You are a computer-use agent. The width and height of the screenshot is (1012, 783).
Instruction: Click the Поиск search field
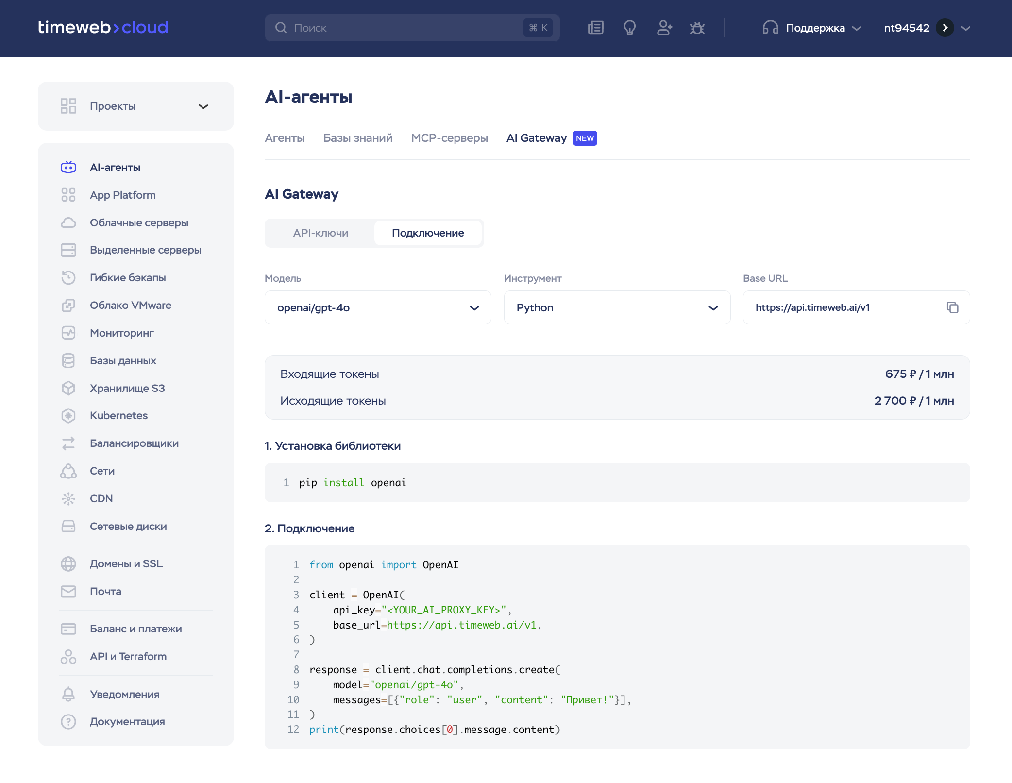click(403, 28)
